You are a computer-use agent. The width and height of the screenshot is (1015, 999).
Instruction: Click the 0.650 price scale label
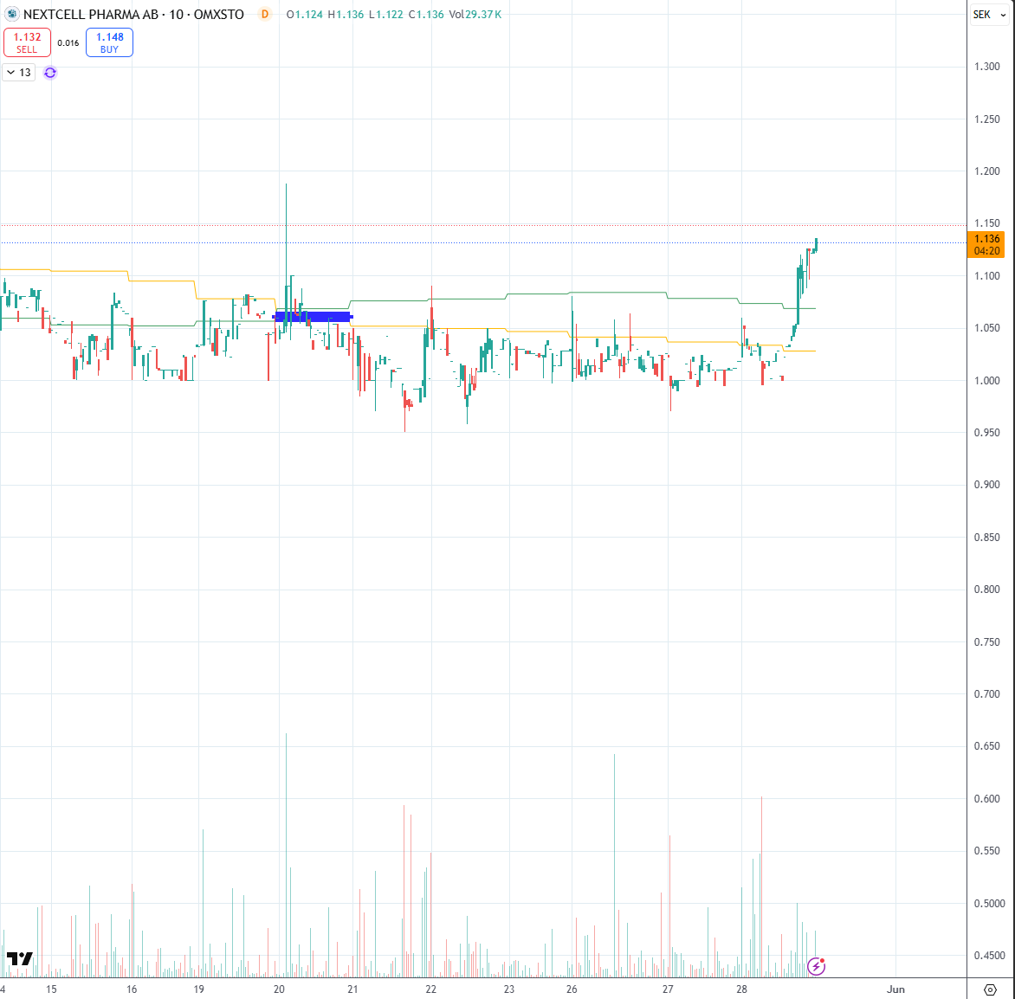[x=986, y=746]
